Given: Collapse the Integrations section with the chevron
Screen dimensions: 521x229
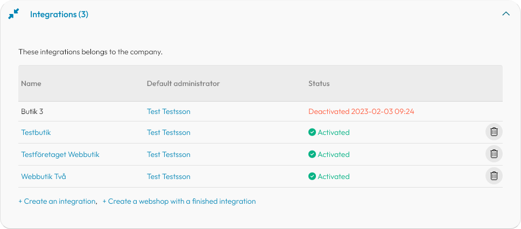Looking at the screenshot, I should tap(506, 14).
